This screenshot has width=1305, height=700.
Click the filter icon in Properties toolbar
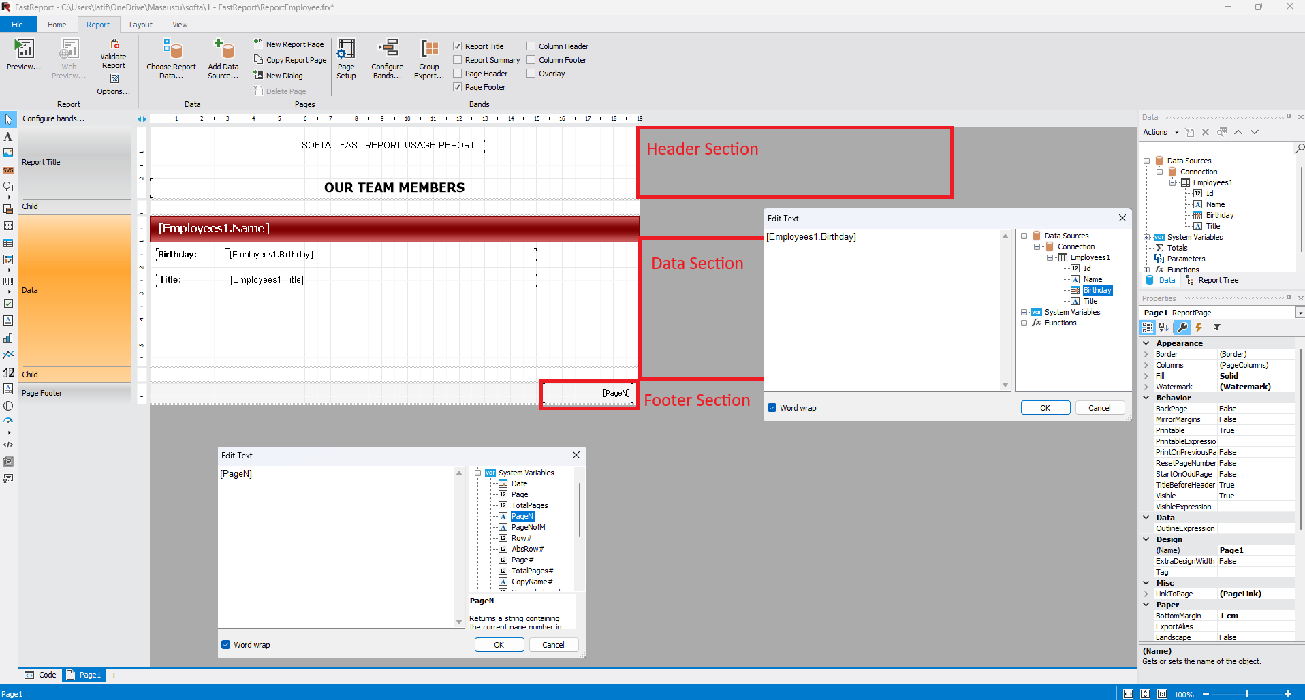[x=1216, y=328]
